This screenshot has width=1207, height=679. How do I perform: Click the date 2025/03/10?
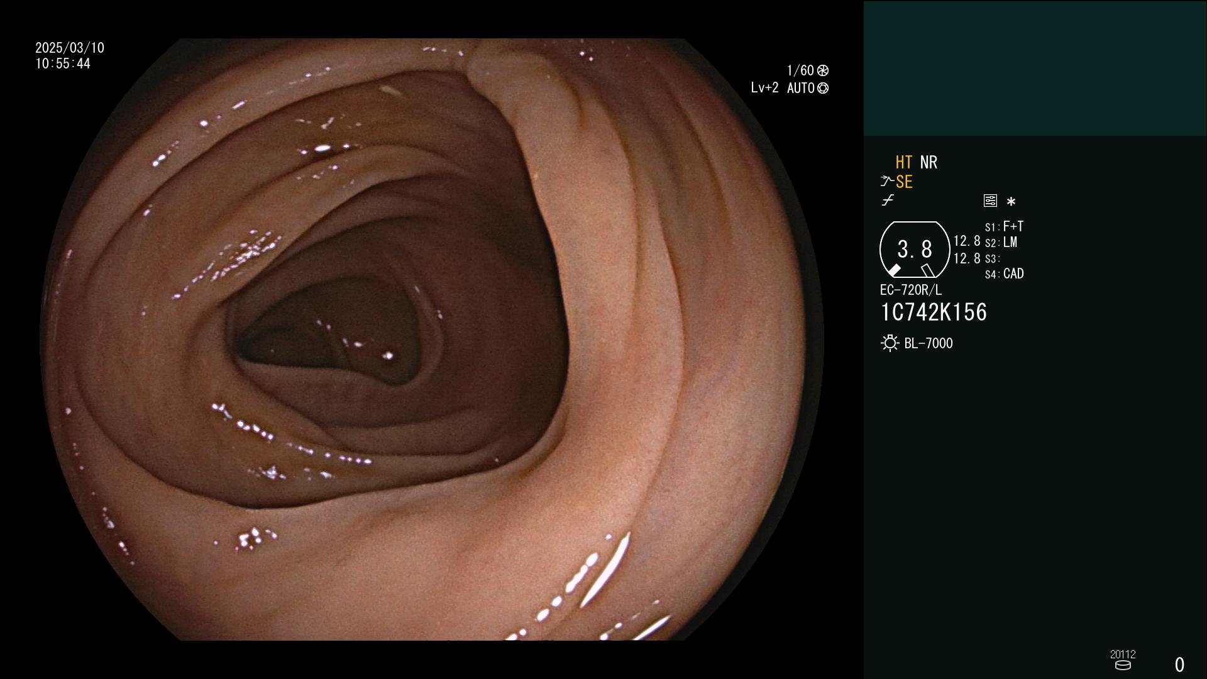coord(70,48)
